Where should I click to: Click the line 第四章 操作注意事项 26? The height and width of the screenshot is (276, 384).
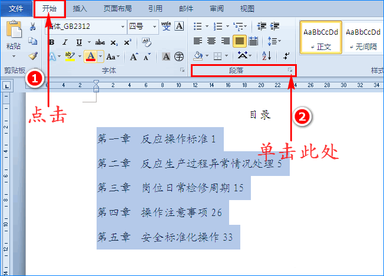pos(160,212)
